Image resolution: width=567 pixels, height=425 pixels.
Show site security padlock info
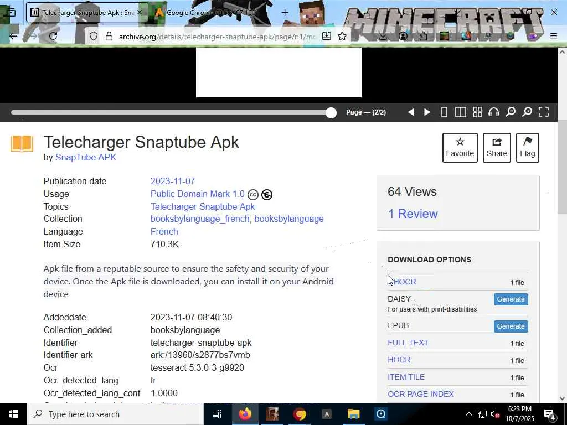(x=109, y=36)
